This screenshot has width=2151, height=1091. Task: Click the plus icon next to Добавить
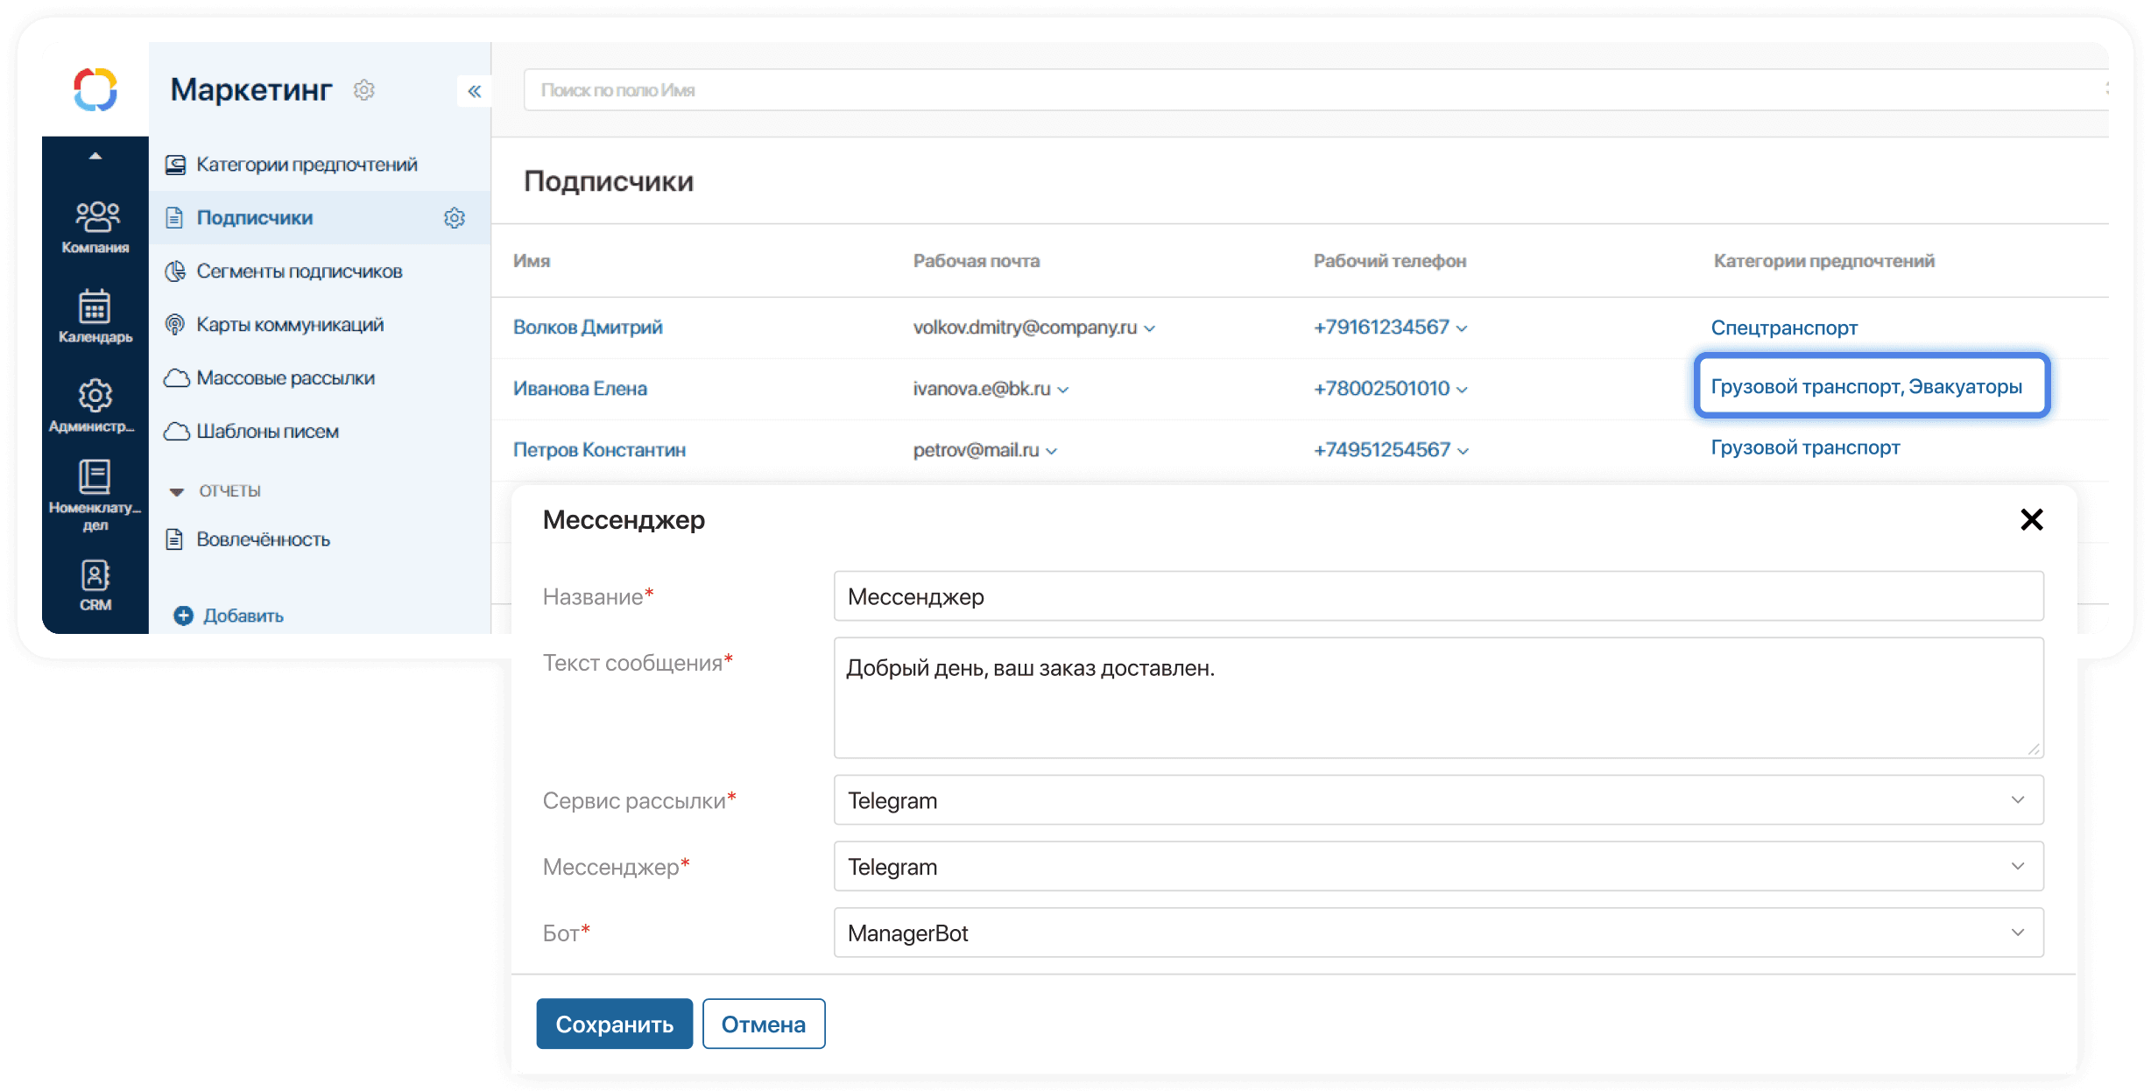[183, 616]
